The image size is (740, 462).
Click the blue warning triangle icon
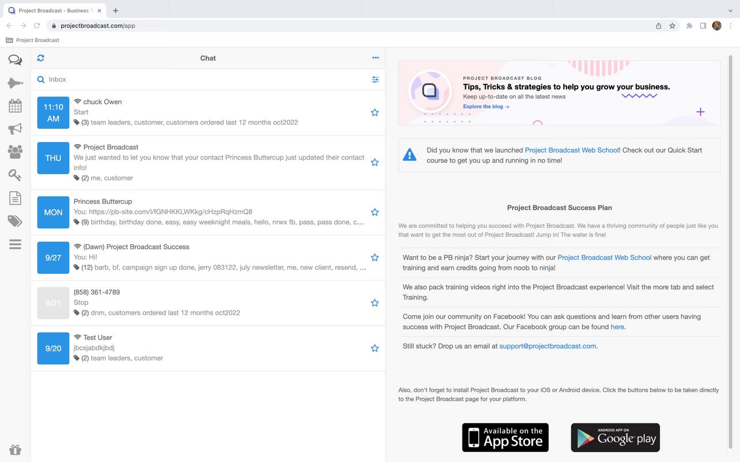click(x=409, y=155)
